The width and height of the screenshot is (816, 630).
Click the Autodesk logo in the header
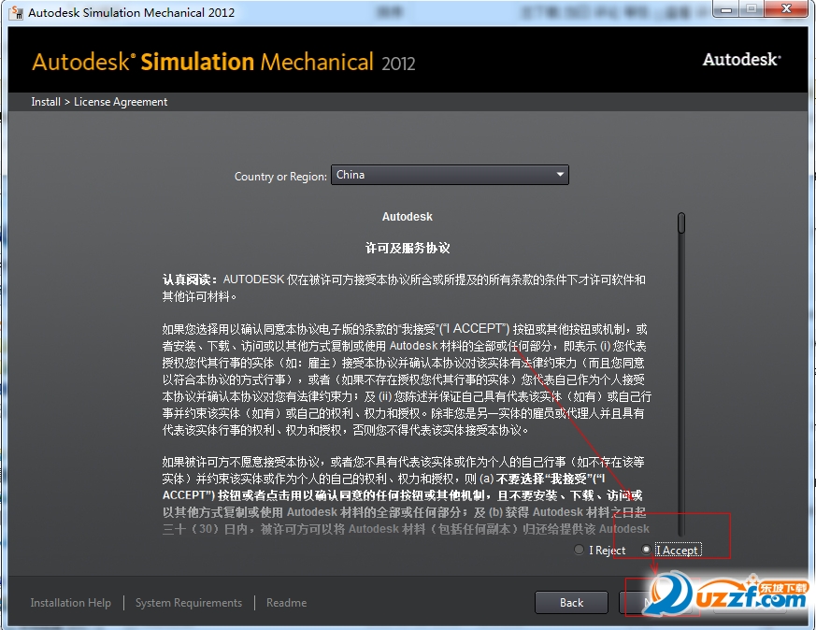[741, 60]
